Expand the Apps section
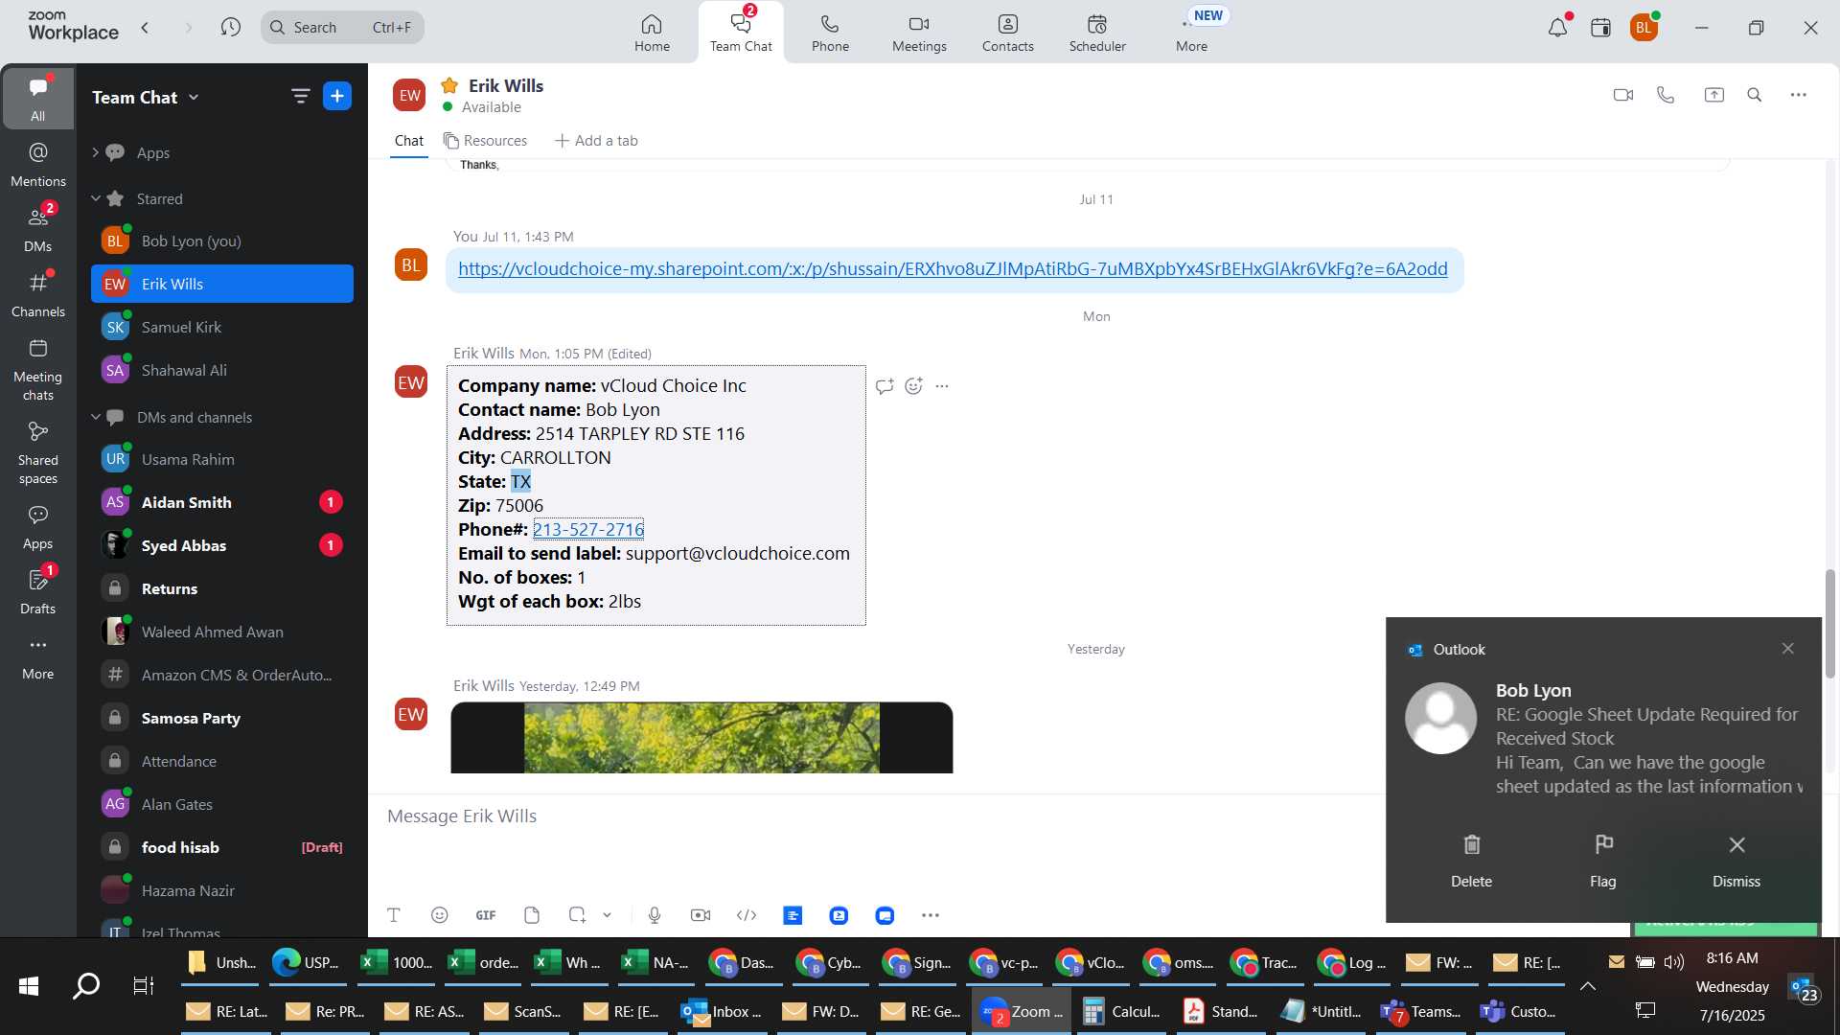The width and height of the screenshot is (1840, 1035). pos(95,152)
